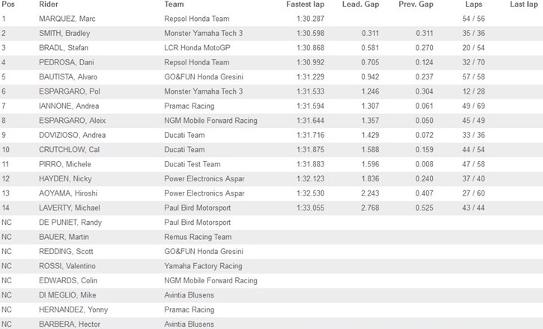This screenshot has width=543, height=329.
Task: Click Yamaha Factory Racing team name
Action: tap(203, 266)
